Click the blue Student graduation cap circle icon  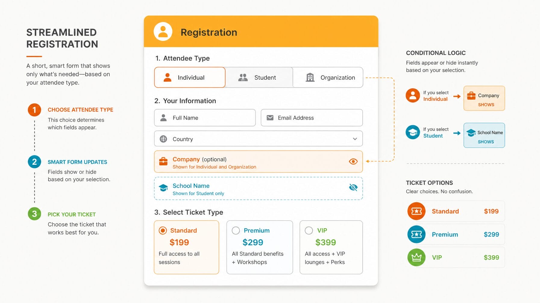click(x=413, y=132)
